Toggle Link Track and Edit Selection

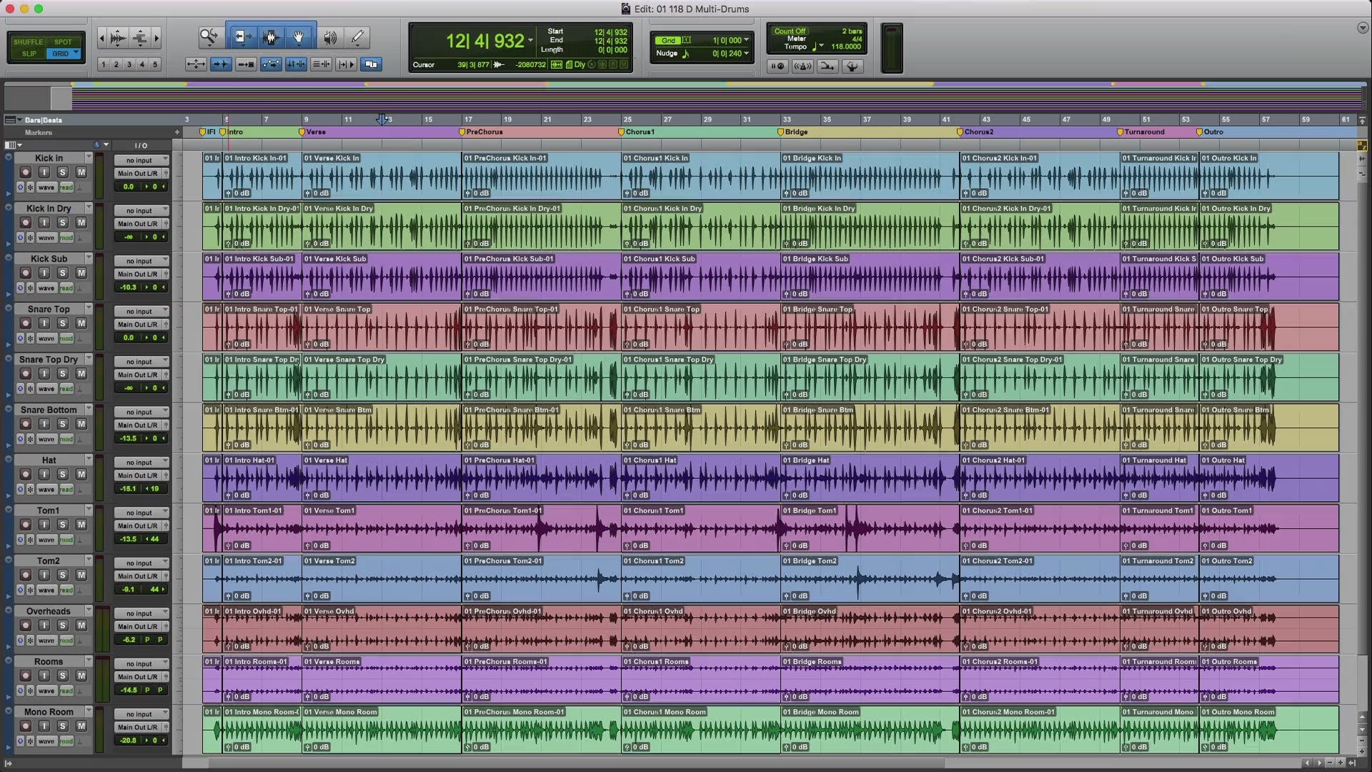pos(321,64)
